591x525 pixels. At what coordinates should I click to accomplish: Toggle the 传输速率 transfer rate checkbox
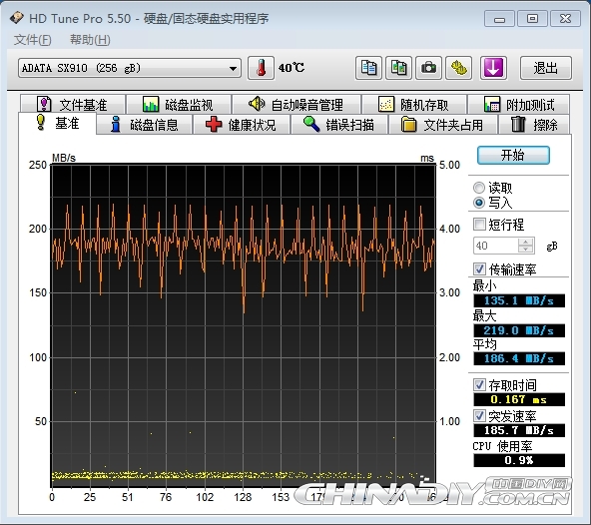pyautogui.click(x=479, y=269)
